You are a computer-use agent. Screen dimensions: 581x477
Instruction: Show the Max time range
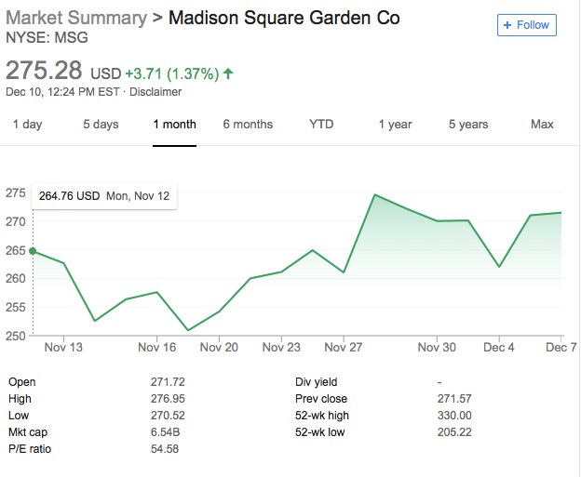541,125
